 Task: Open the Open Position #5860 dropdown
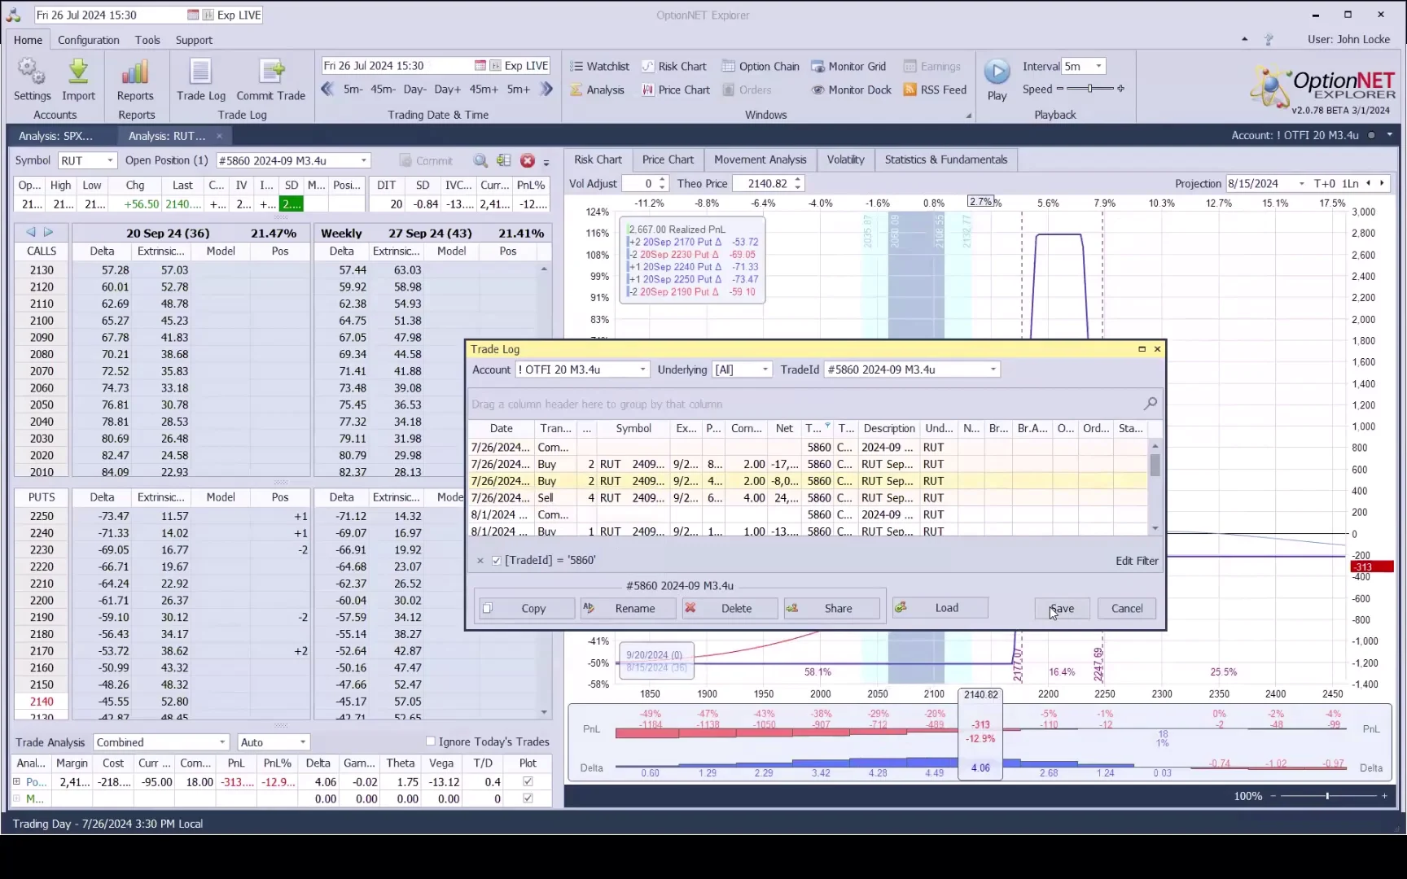pos(364,161)
